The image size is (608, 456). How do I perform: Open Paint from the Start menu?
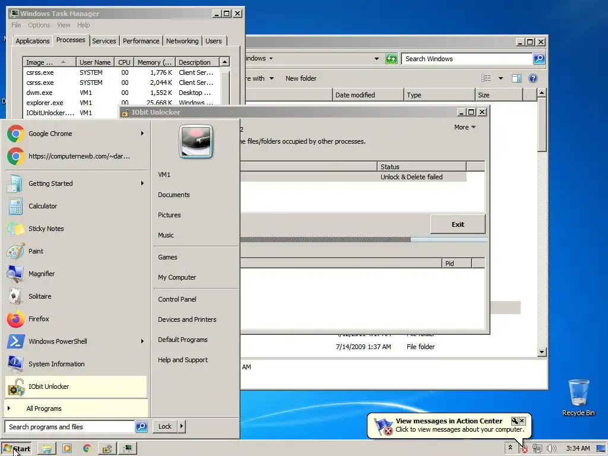(76, 251)
